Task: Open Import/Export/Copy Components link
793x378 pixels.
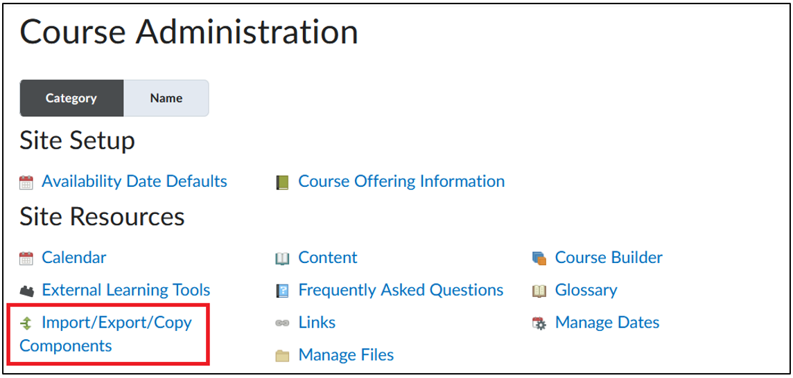Action: click(105, 334)
